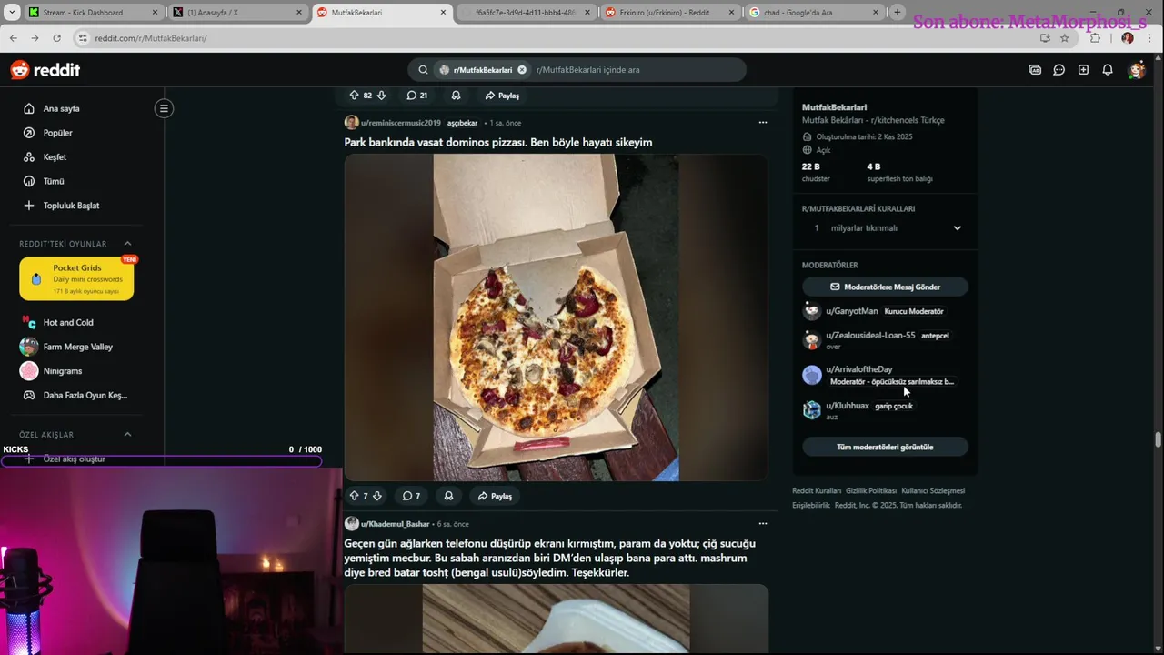Open the Reddit advertise icon in header
The width and height of the screenshot is (1164, 655).
pos(1035,70)
